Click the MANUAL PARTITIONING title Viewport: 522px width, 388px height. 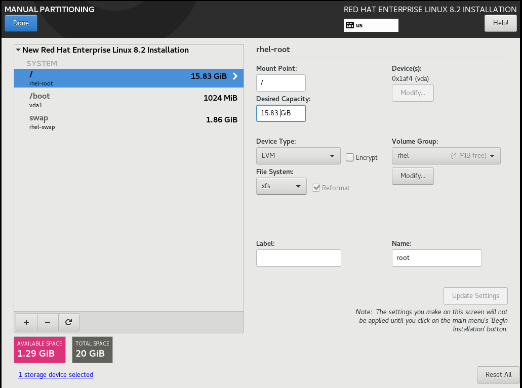49,9
